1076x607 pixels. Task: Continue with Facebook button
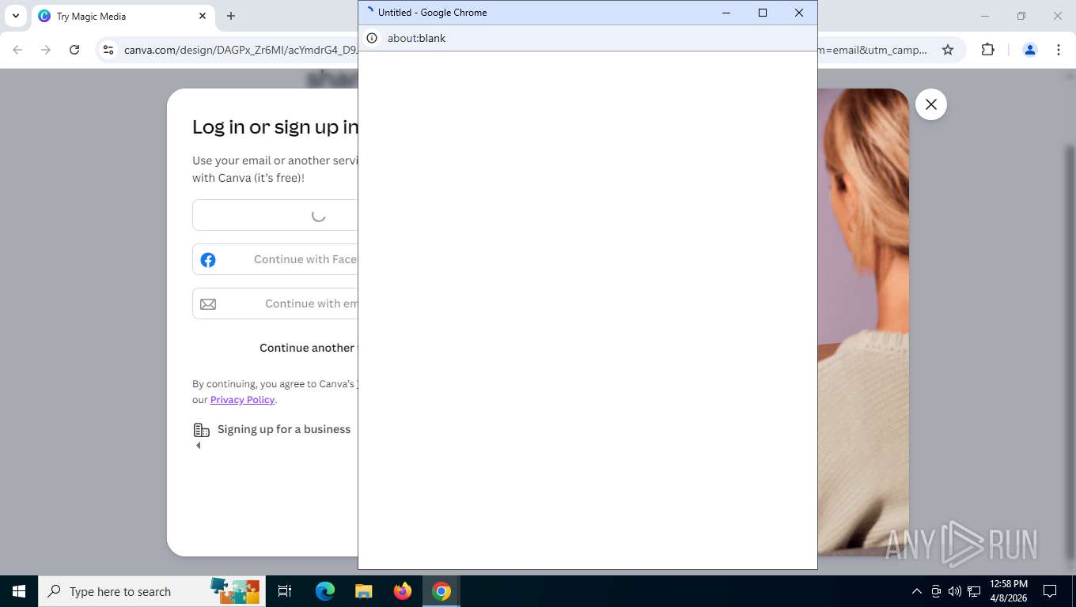[275, 259]
